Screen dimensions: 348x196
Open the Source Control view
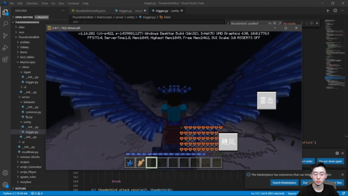point(5,35)
